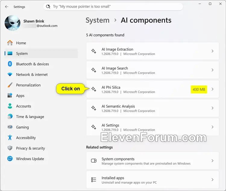
Task: Click AI Semantic Analysis title text
Action: (x=118, y=106)
